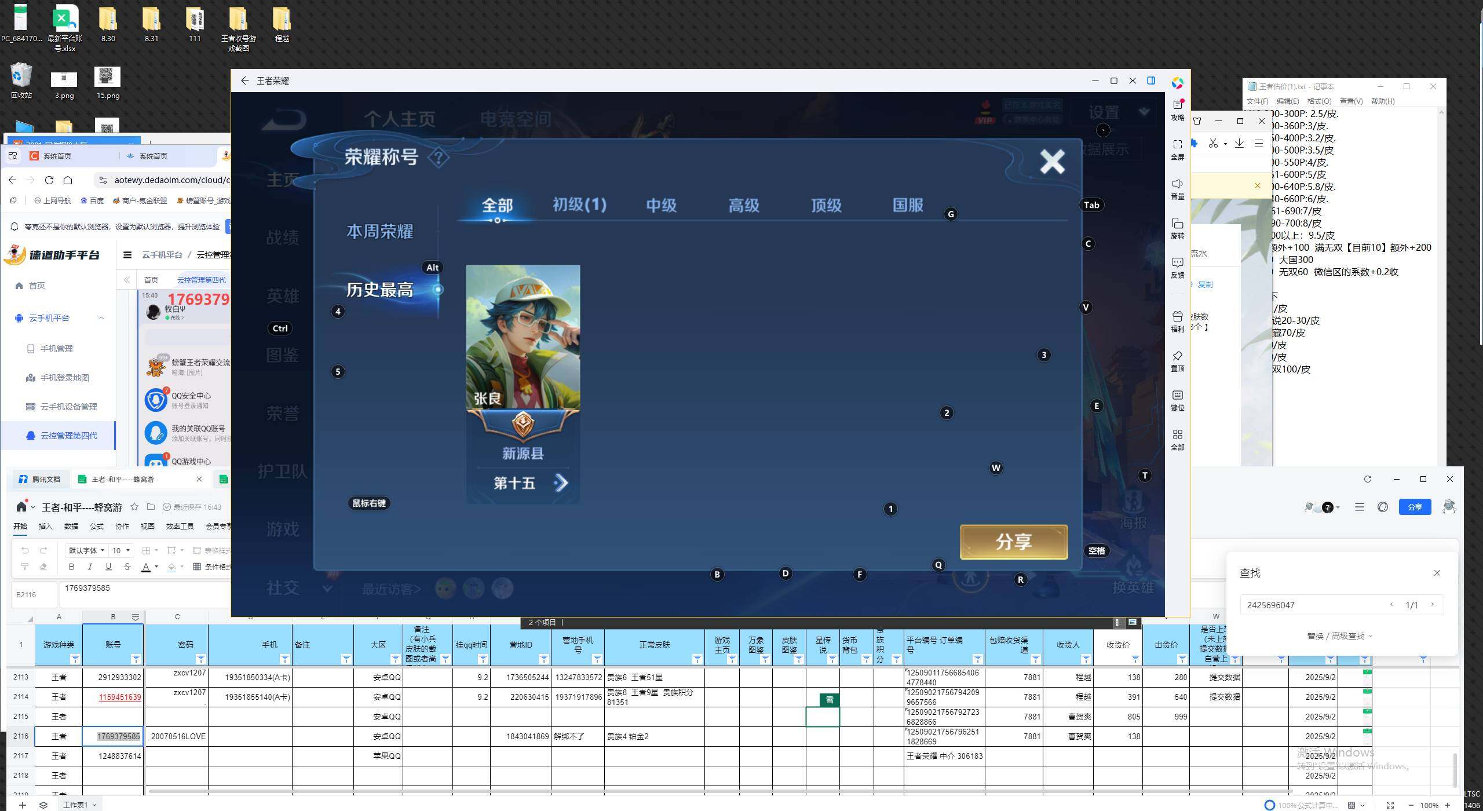This screenshot has width=1483, height=811.
Task: Open 攻略 from the game sidebar
Action: coord(1177,110)
